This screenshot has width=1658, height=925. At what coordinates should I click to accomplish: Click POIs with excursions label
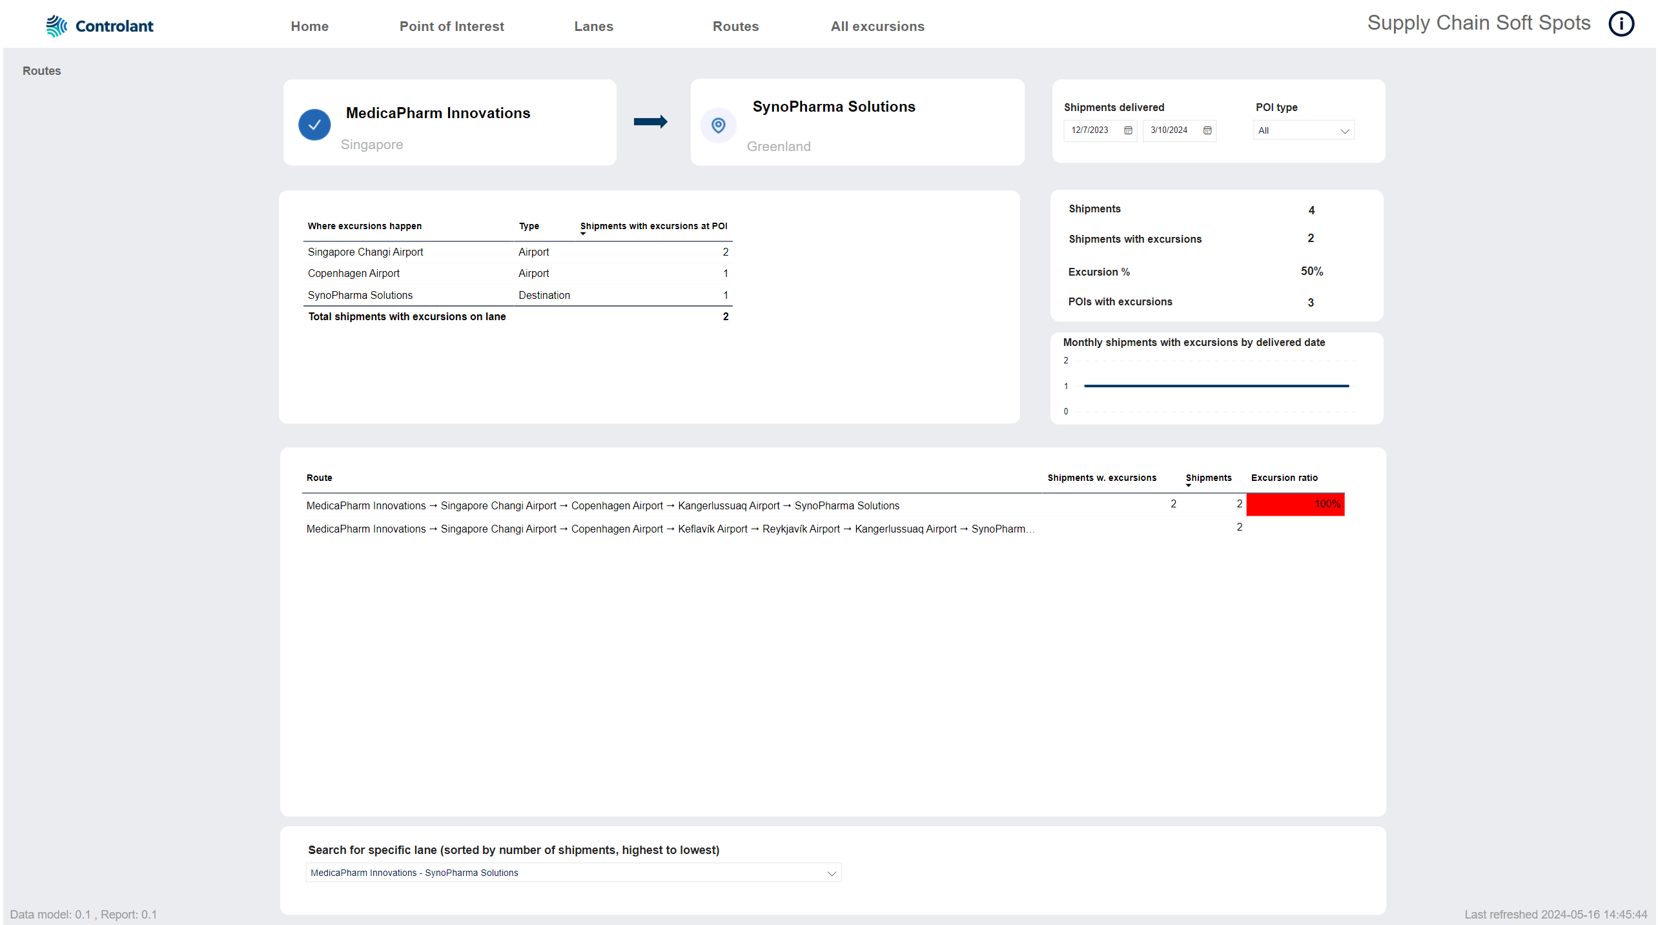coord(1120,302)
